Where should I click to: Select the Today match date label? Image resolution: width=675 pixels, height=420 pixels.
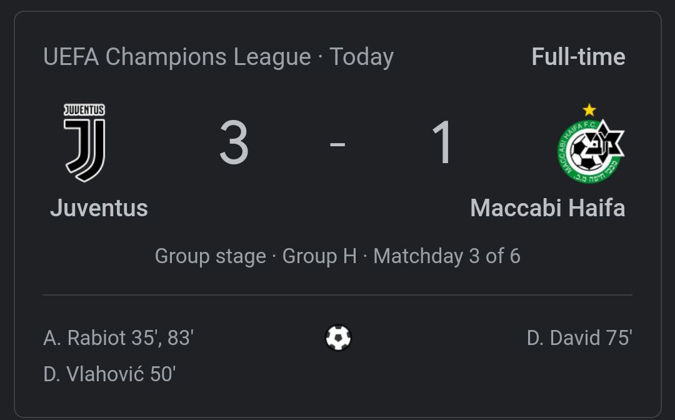[x=361, y=57]
